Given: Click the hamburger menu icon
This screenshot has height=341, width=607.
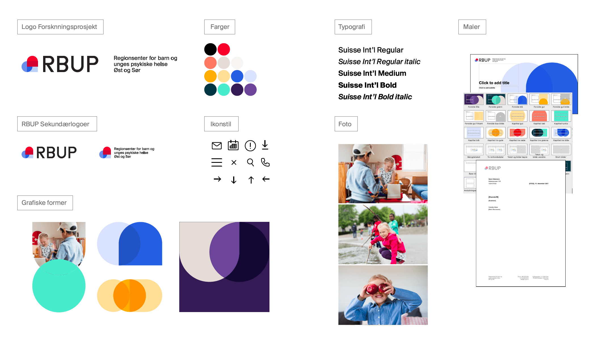Looking at the screenshot, I should click(217, 162).
